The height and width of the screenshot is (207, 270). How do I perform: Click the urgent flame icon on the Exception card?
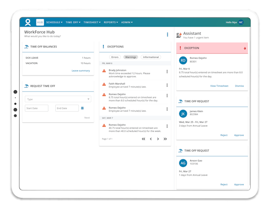pos(245,48)
